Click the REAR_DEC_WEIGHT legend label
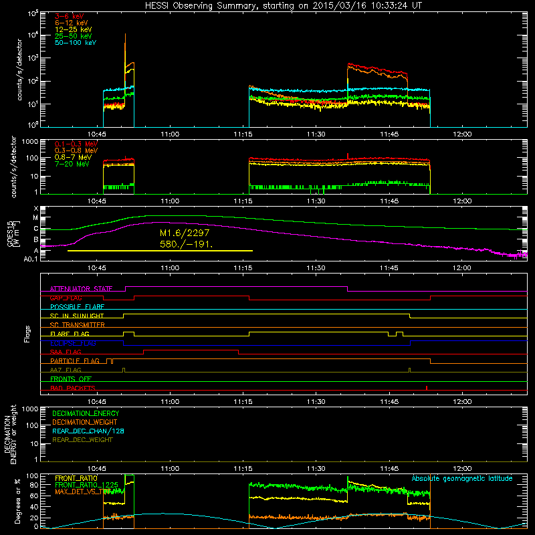This screenshot has height=535, width=535. [x=82, y=440]
